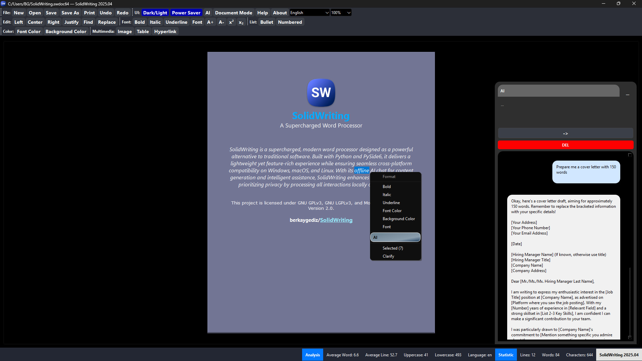This screenshot has width=642, height=361.
Task: Open a document with Open button
Action: click(35, 13)
